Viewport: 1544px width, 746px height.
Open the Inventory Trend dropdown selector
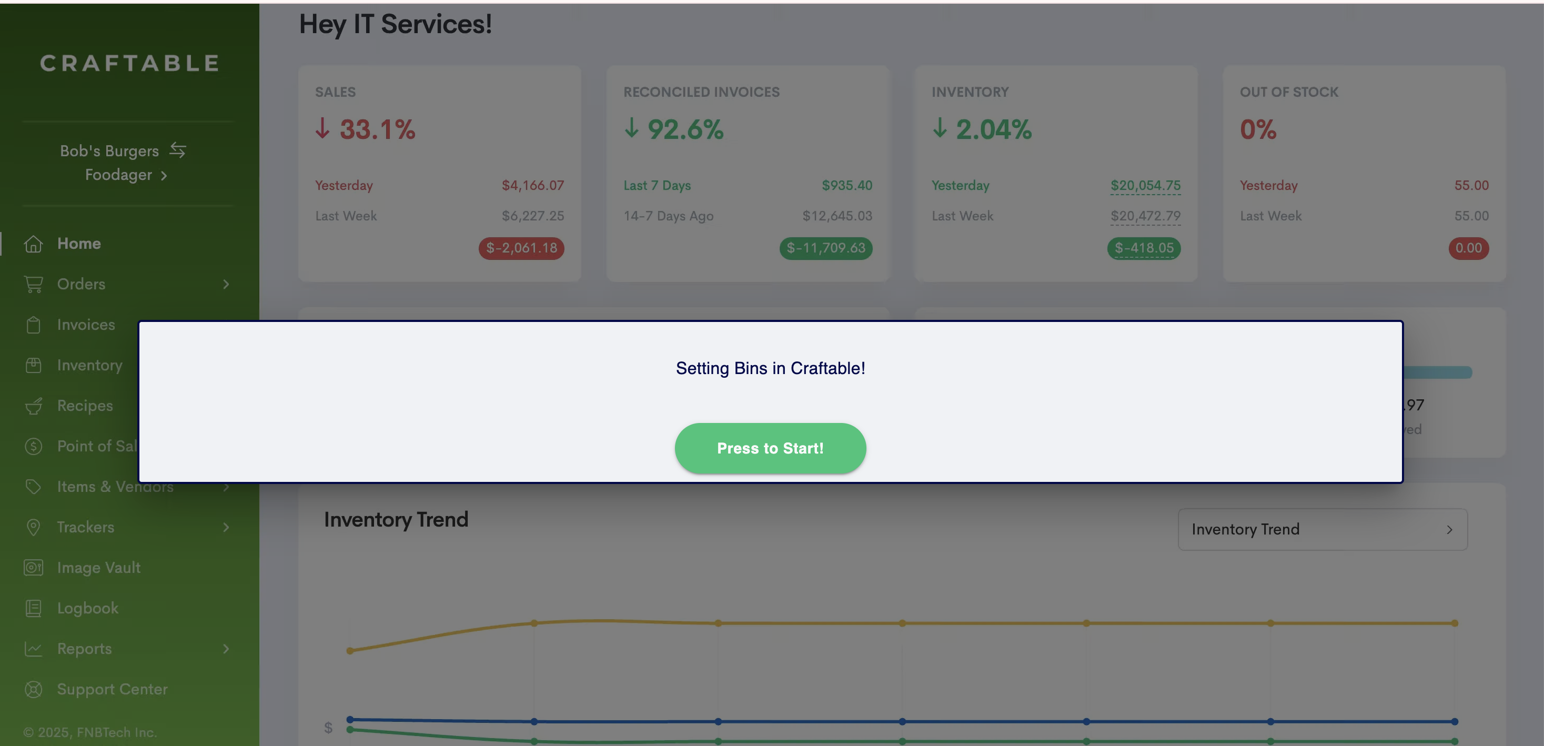pyautogui.click(x=1322, y=530)
